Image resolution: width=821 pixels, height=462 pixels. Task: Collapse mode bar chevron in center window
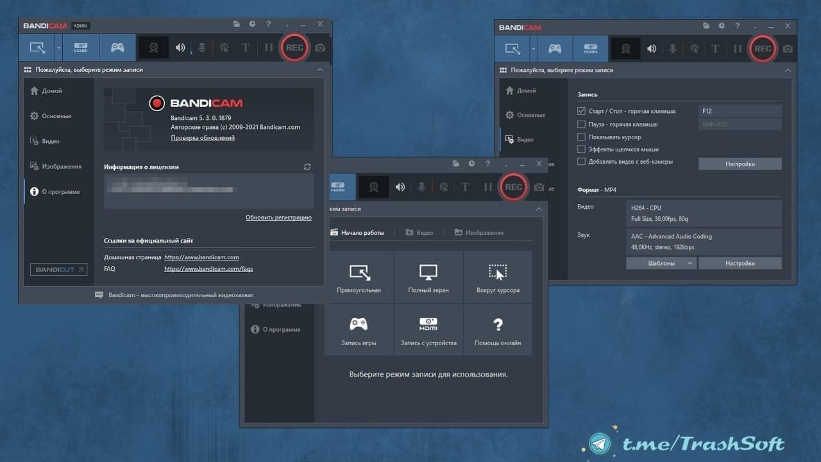(539, 209)
